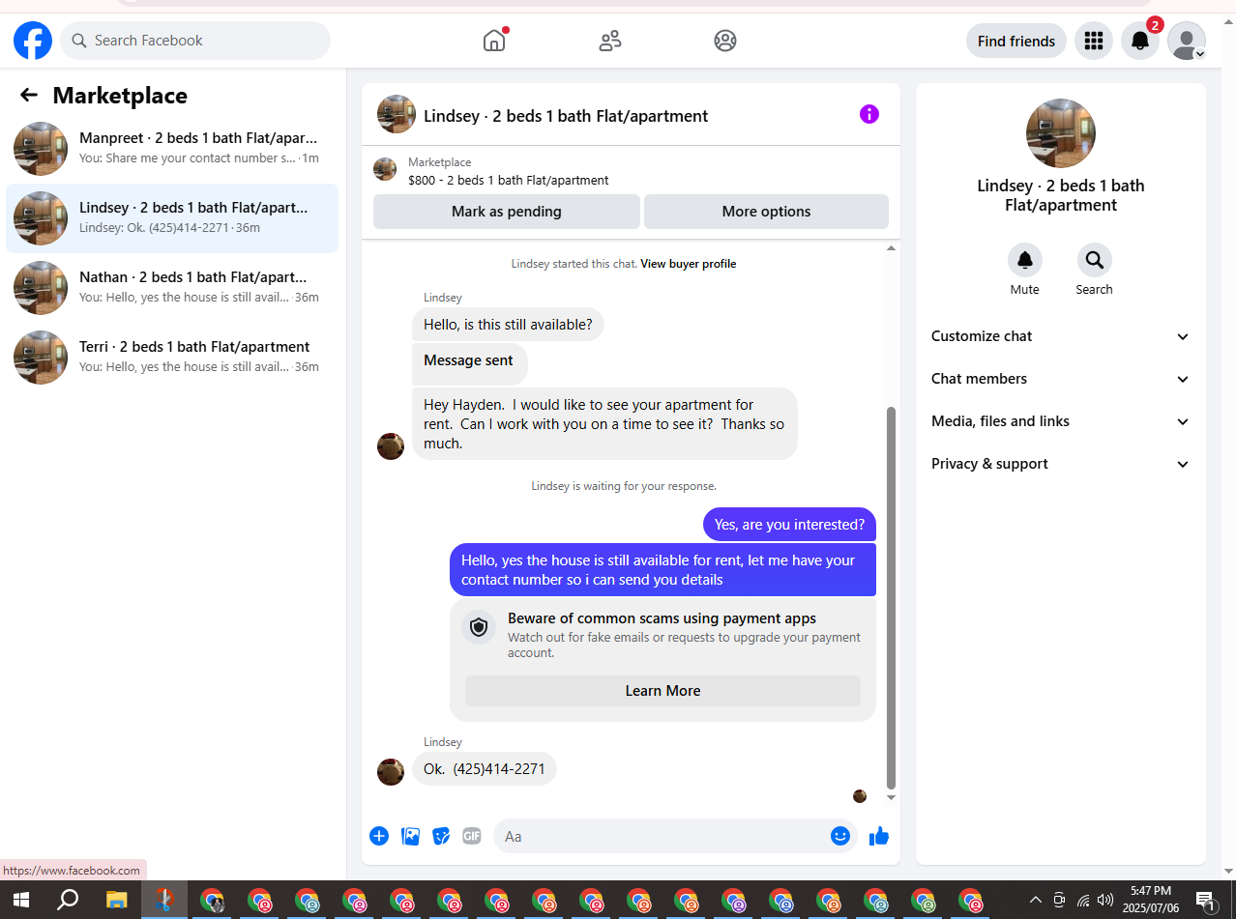Open the Facebook apps menu grid
This screenshot has width=1236, height=919.
click(1094, 41)
